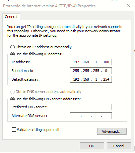Click the last subnet mask octet showing 0
This screenshot has width=135, height=153.
(106, 71)
